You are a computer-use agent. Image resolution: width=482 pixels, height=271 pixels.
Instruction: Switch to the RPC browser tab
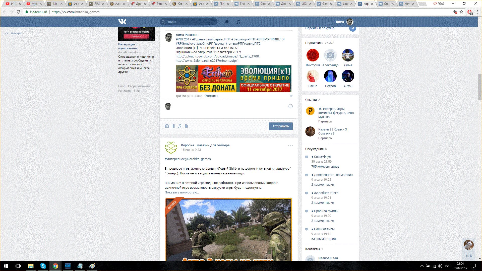pos(96,4)
